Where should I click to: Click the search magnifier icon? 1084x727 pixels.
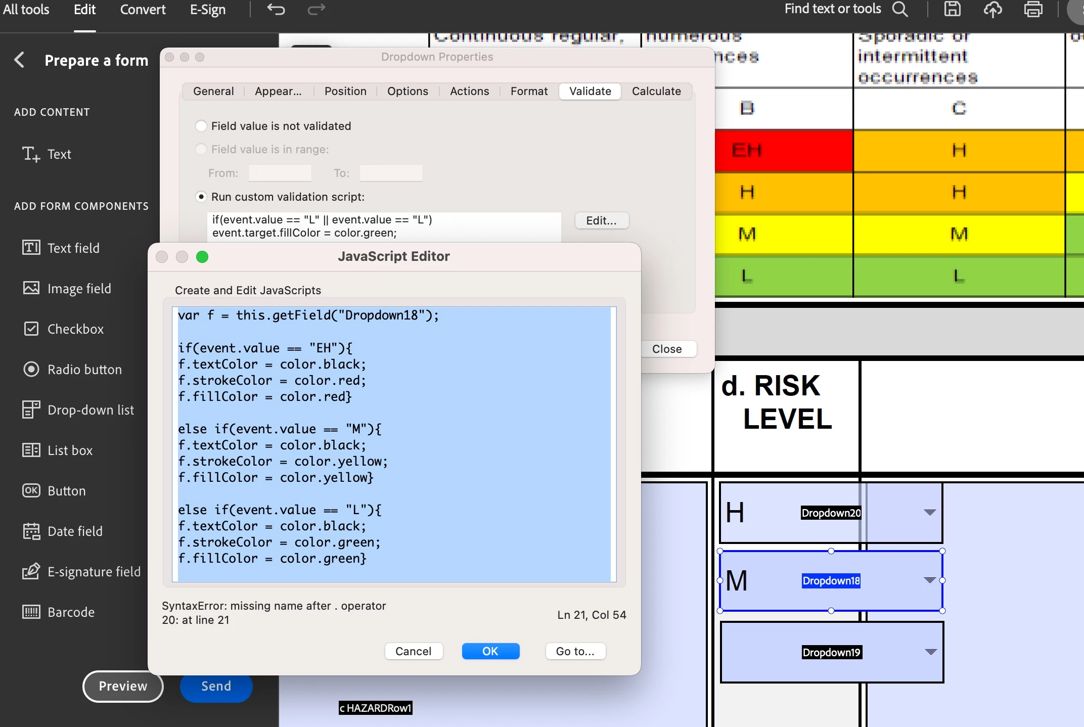[x=900, y=10]
